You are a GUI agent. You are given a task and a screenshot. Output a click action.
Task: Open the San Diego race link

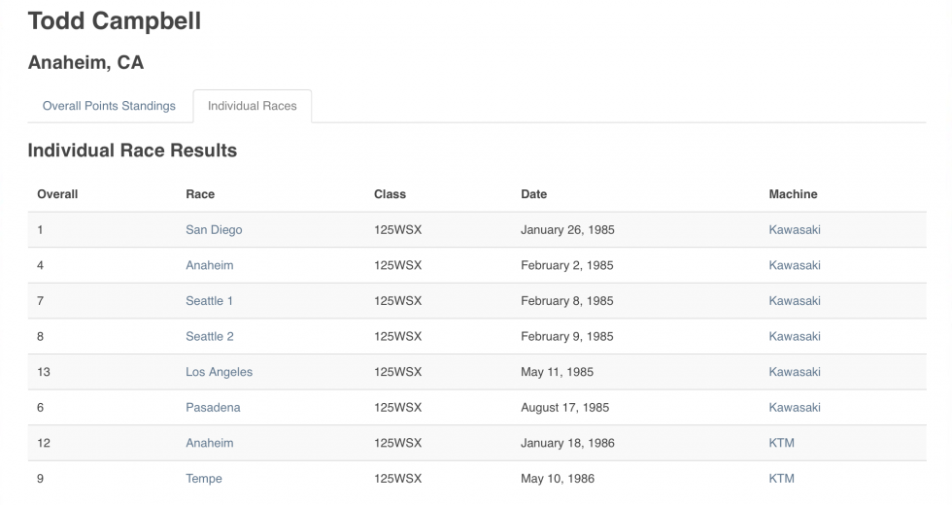(214, 230)
